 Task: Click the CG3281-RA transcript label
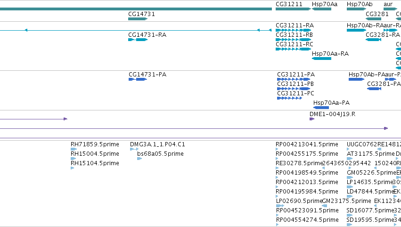click(x=383, y=35)
